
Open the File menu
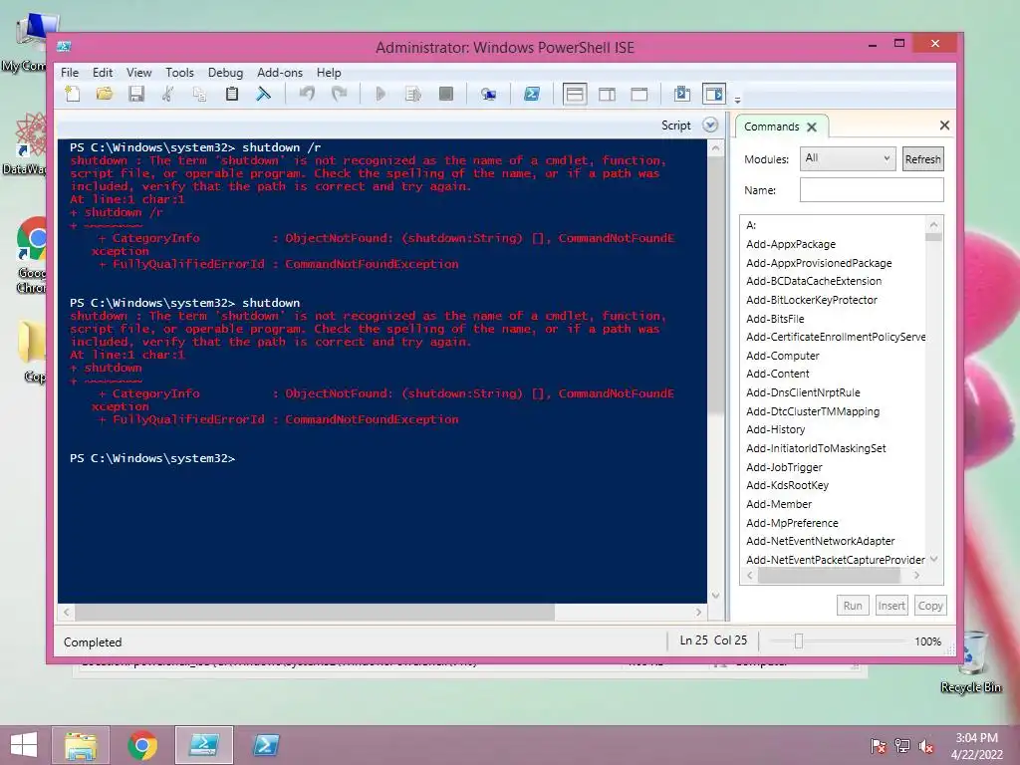(x=70, y=73)
